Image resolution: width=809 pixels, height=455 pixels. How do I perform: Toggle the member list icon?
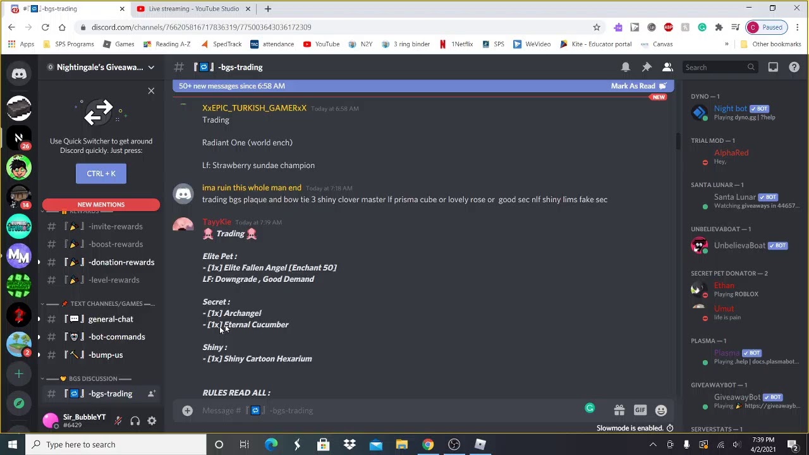point(667,67)
